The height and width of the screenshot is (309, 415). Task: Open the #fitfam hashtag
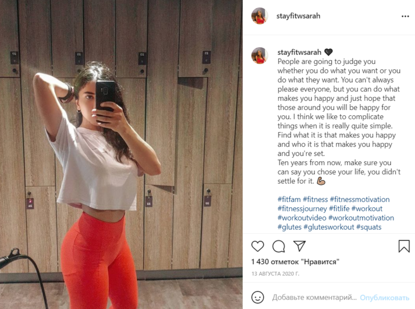289,199
